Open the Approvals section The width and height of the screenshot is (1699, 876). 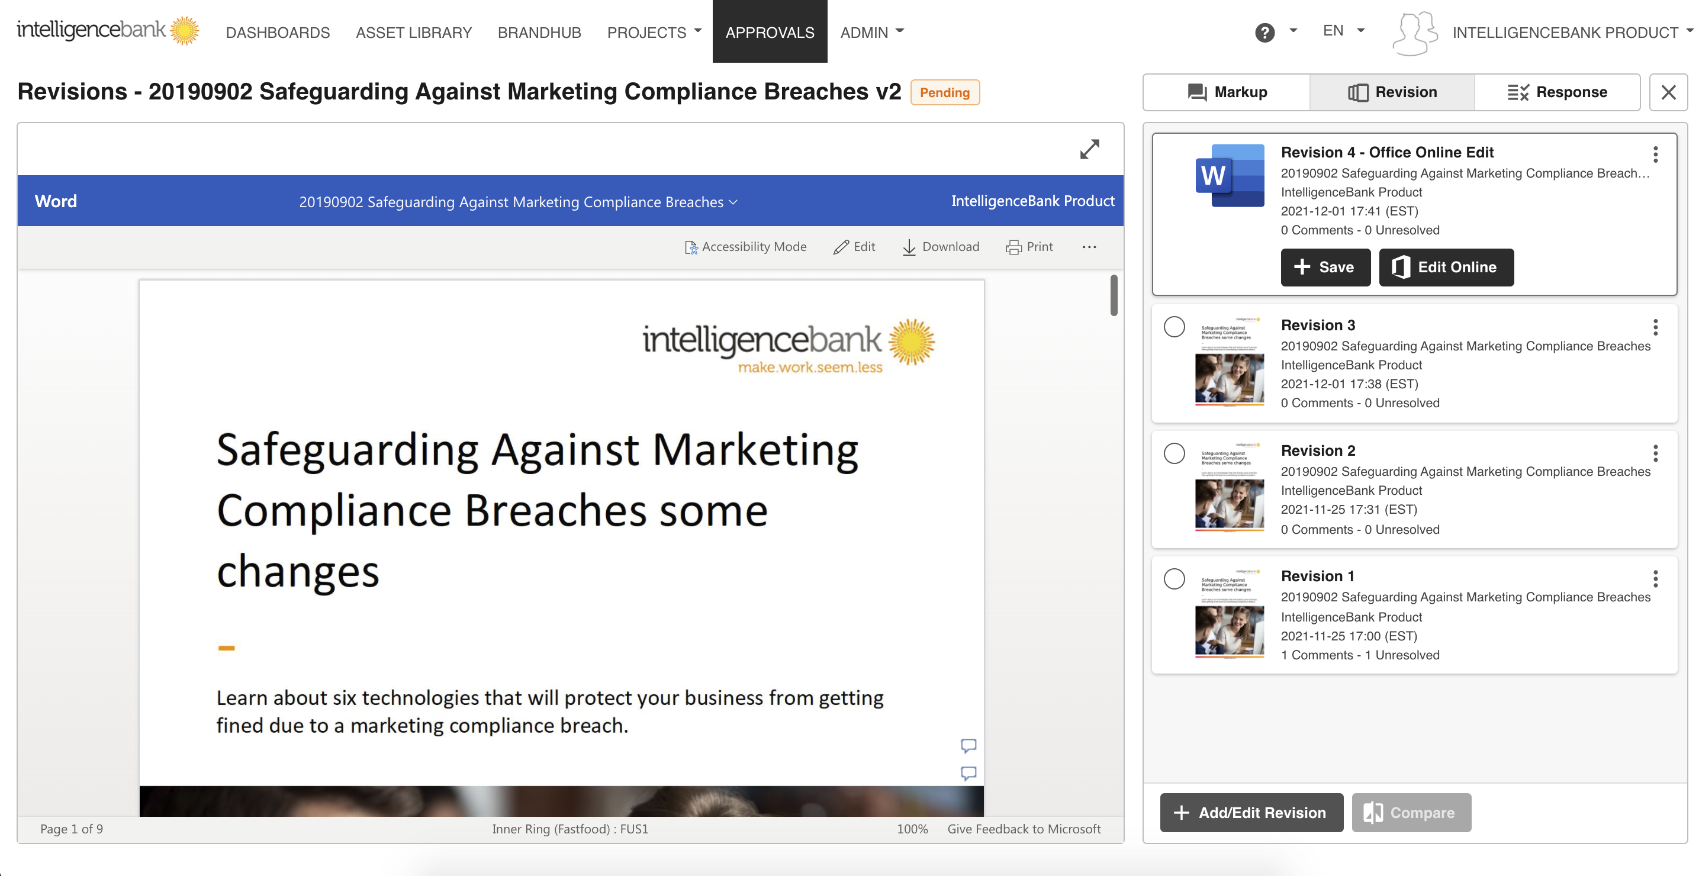click(770, 31)
